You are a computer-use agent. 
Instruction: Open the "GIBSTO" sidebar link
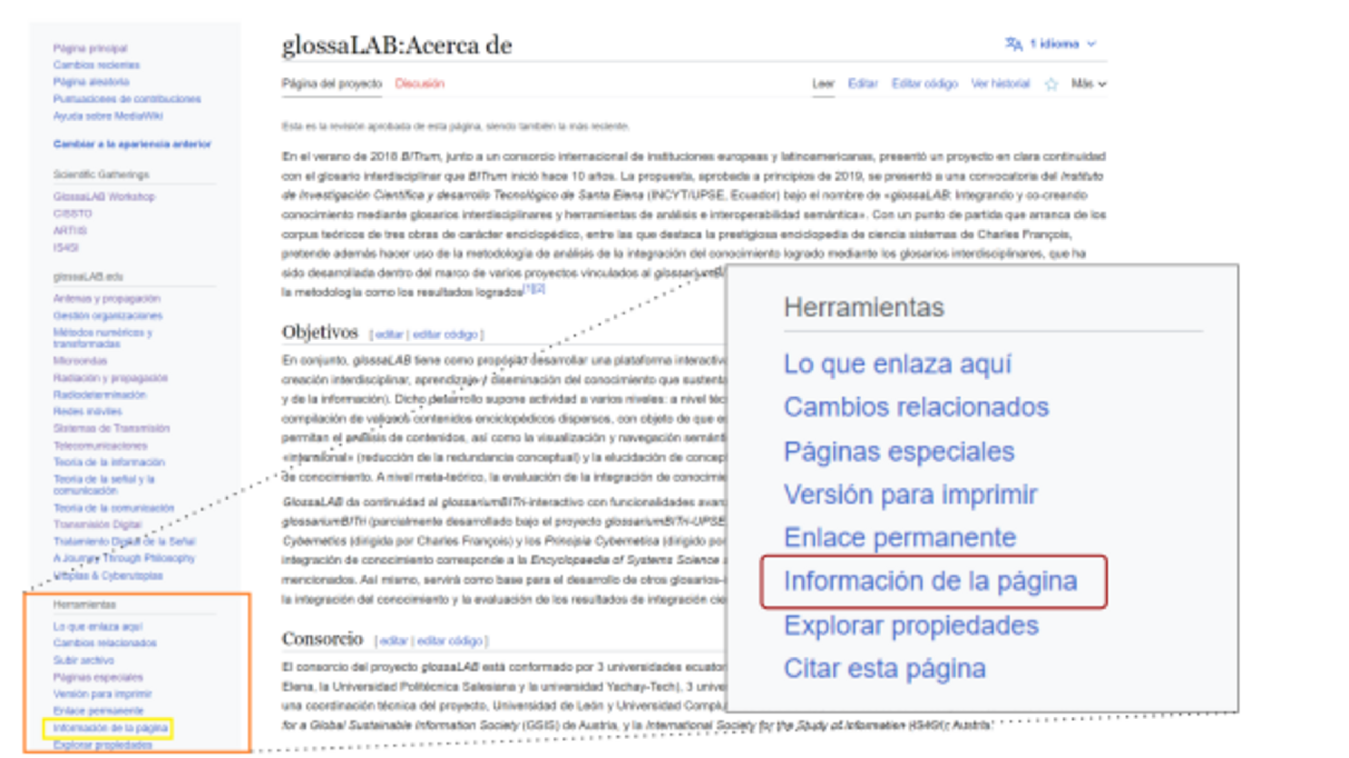pos(72,213)
